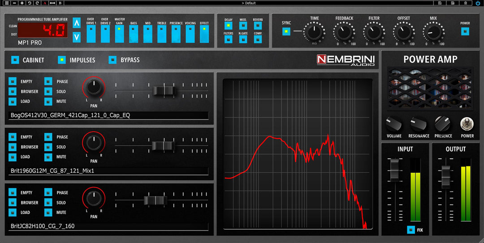Enable the Reverb effect button
Viewport: 484px width, 243px height.
pos(258,26)
